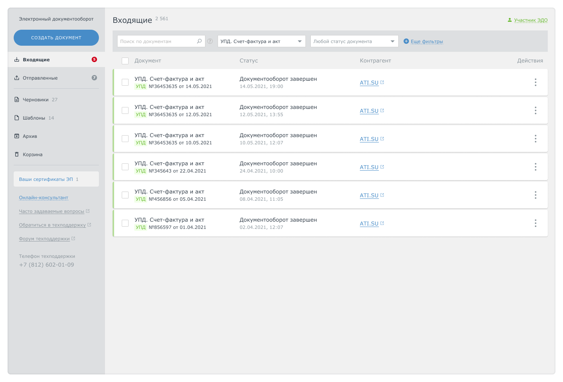Go to the Отправленные folder
563x382 pixels.
[x=40, y=78]
